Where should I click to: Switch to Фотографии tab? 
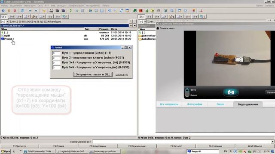(195, 104)
